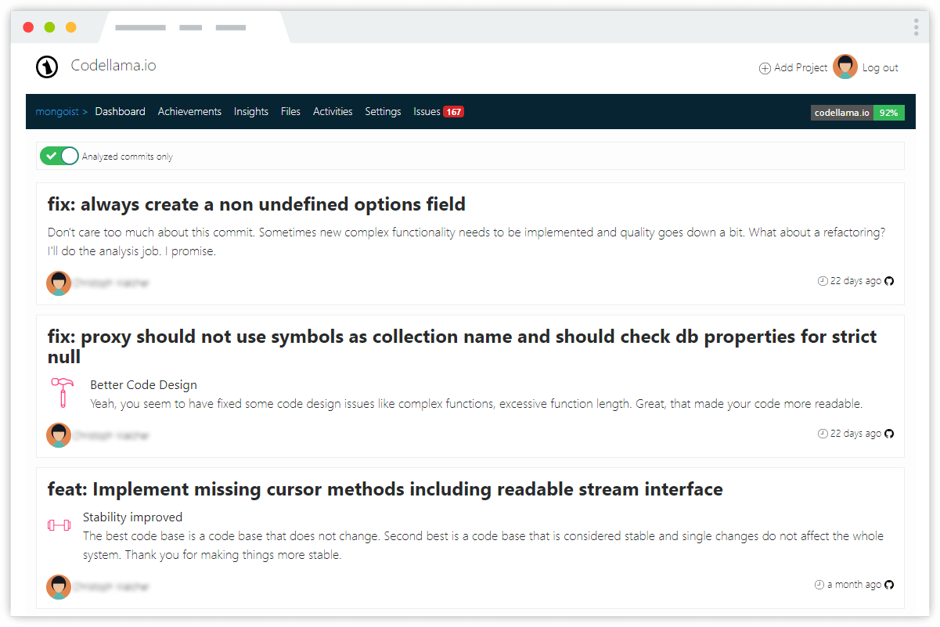Click the 'a month ago' timestamp

pyautogui.click(x=854, y=585)
